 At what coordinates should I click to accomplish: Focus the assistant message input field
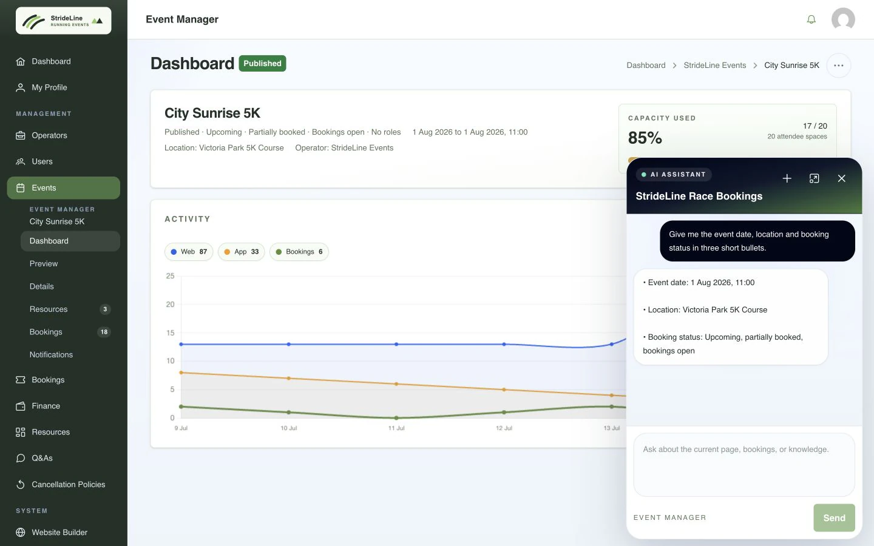pyautogui.click(x=744, y=465)
